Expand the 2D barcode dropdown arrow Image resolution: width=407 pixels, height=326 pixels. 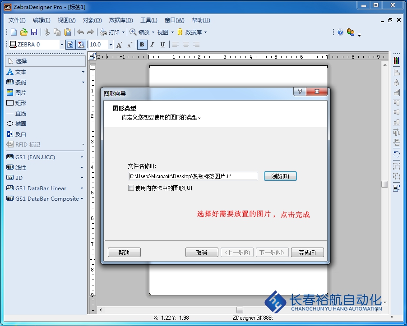(x=82, y=178)
